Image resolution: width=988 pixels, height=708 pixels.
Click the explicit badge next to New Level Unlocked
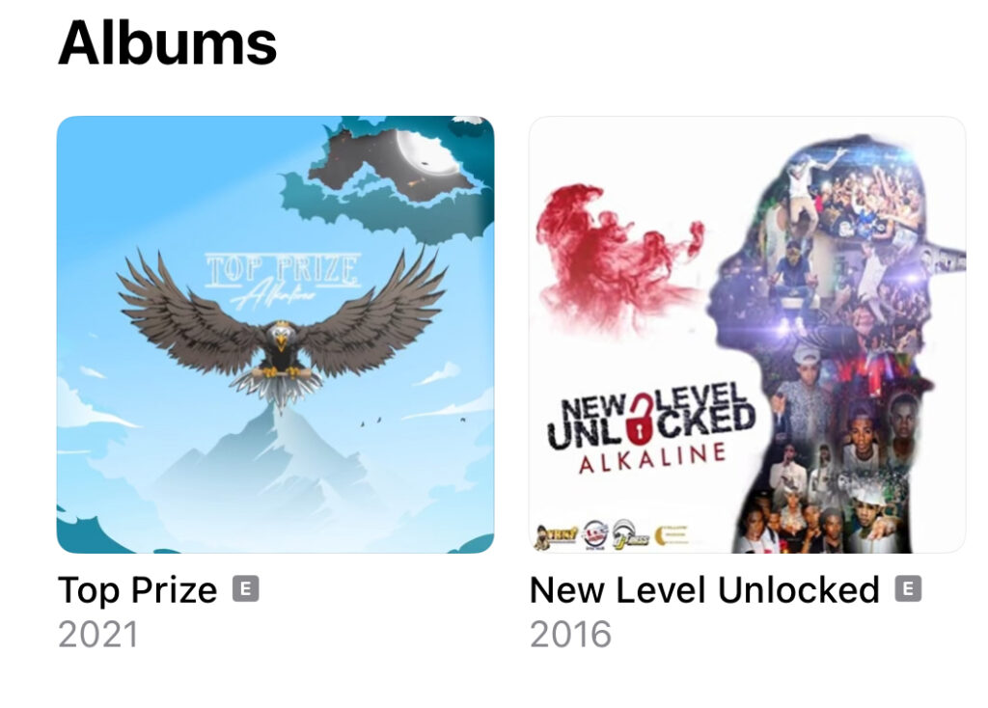908,589
